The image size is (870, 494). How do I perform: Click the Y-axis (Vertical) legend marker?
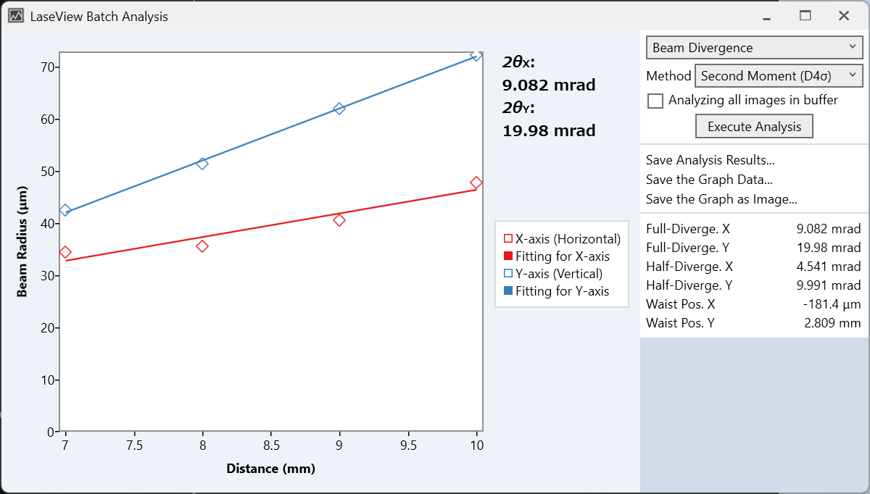[508, 274]
